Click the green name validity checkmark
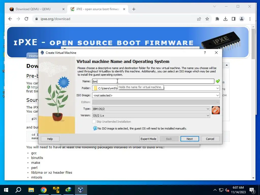This screenshot has height=195, width=260. [x=218, y=81]
